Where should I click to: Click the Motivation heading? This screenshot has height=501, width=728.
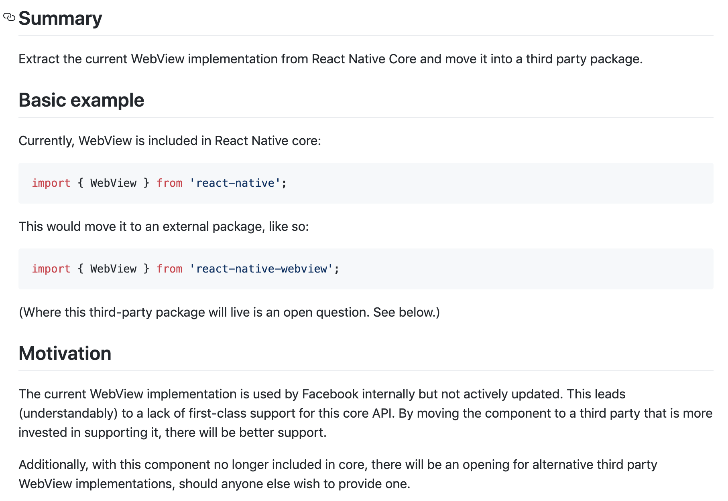coord(65,354)
